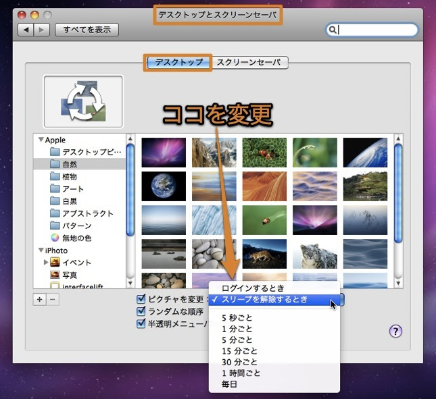Switch to the デスクトップ tab

coord(178,62)
